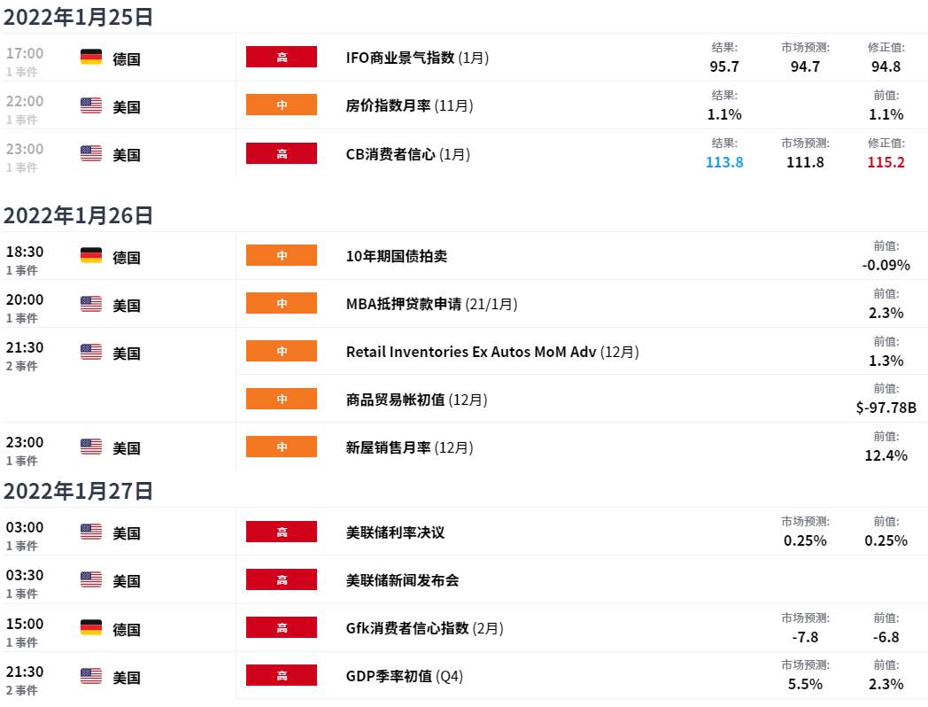
Task: Click German flag on 10年期国债拍卖 row
Action: 91,255
